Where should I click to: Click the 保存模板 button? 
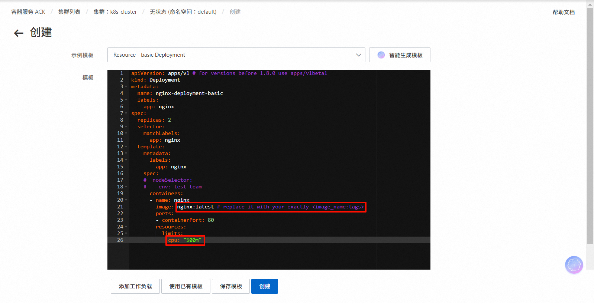point(231,286)
